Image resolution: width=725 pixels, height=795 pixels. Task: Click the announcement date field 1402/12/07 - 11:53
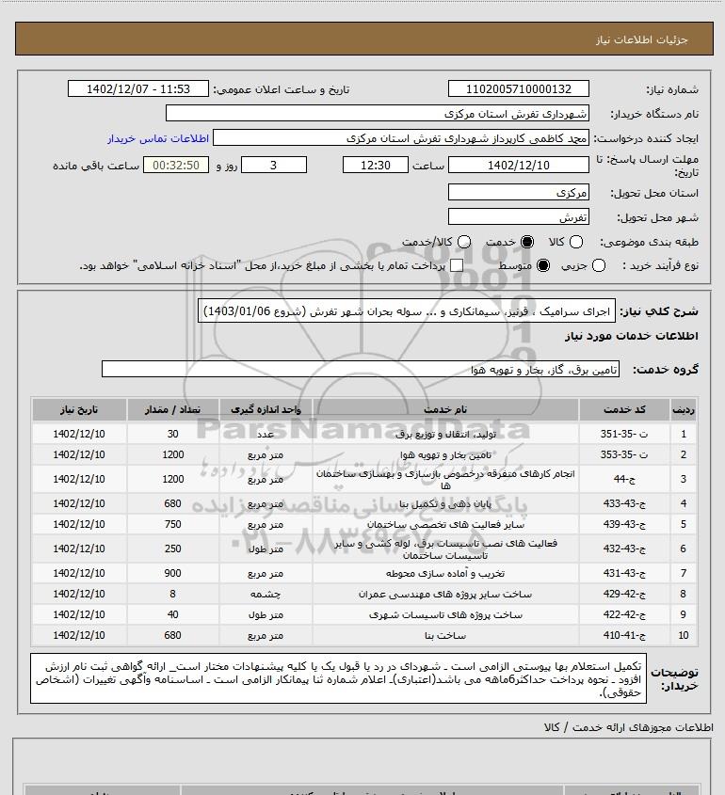pyautogui.click(x=138, y=88)
